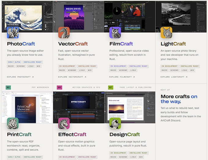Image resolution: width=208 pixels, height=160 pixels.
Task: Open the FilmCraft video editor screenshot
Action: click(x=130, y=17)
